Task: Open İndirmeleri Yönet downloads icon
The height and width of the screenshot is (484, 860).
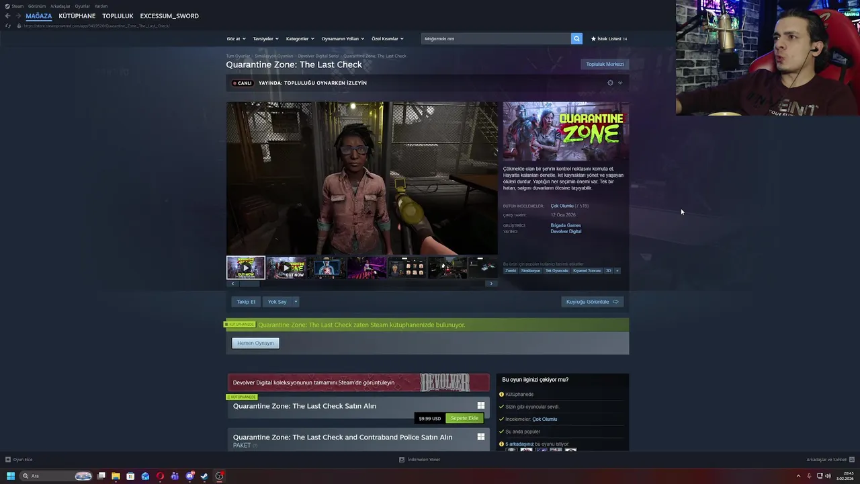Action: [402, 460]
